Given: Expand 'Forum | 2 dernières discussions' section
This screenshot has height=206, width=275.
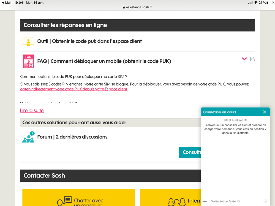Looking at the screenshot, I should point(72,137).
